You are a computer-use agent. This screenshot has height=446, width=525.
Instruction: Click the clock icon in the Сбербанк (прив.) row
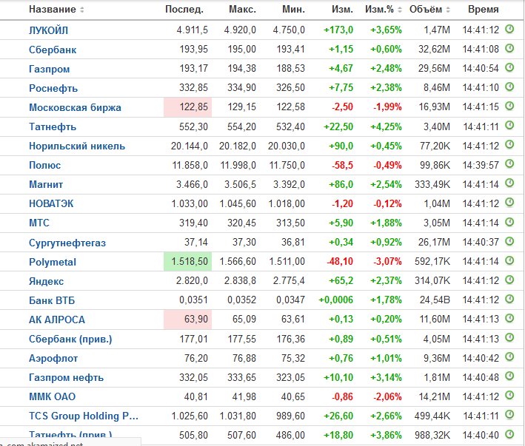509,338
